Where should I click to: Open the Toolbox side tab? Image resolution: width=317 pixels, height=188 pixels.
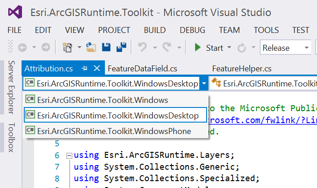pos(11,137)
